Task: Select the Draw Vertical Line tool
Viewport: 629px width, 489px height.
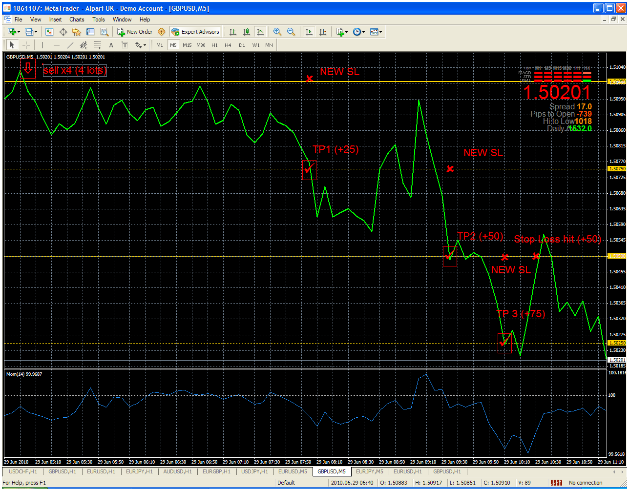Action: (x=42, y=45)
